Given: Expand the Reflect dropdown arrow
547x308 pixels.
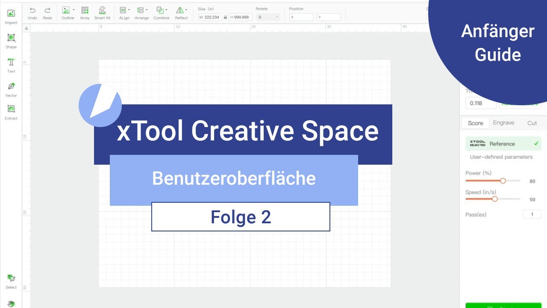Looking at the screenshot, I should coord(186,9).
